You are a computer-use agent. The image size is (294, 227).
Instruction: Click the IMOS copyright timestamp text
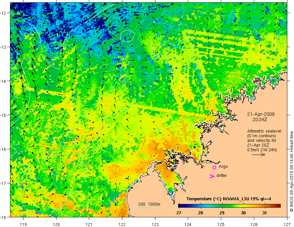click(291, 172)
